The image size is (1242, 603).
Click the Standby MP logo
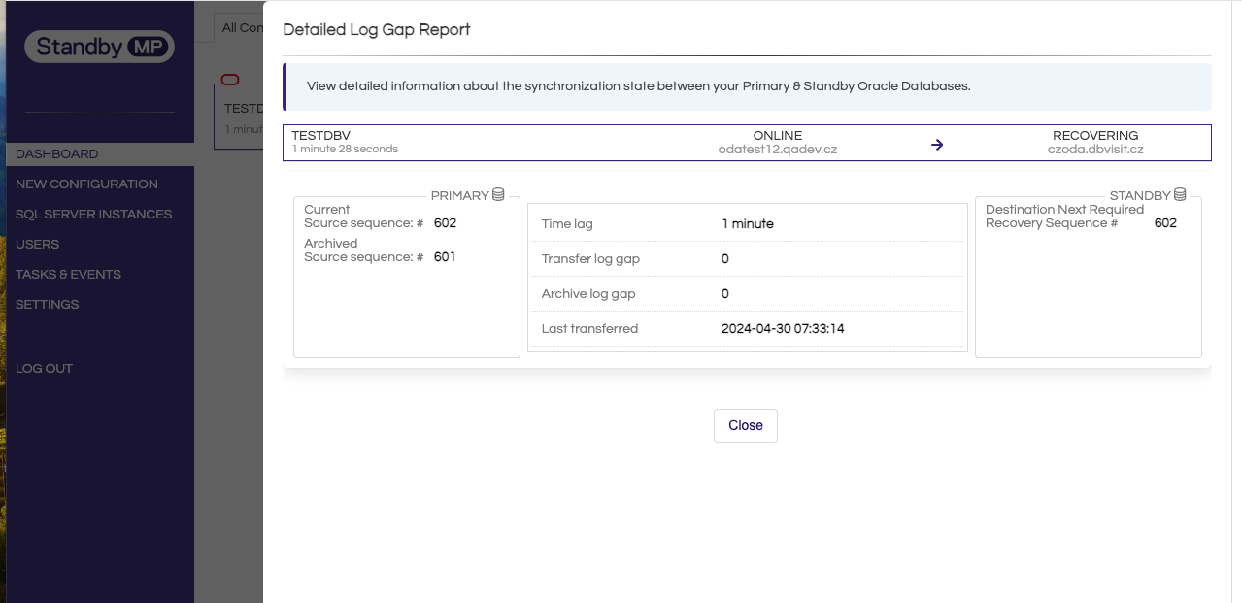pyautogui.click(x=99, y=46)
